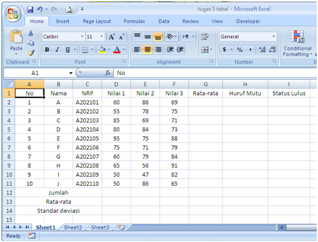The height and width of the screenshot is (242, 318).
Task: Click the horizontal scrollbar left arrow
Action: coord(282,228)
